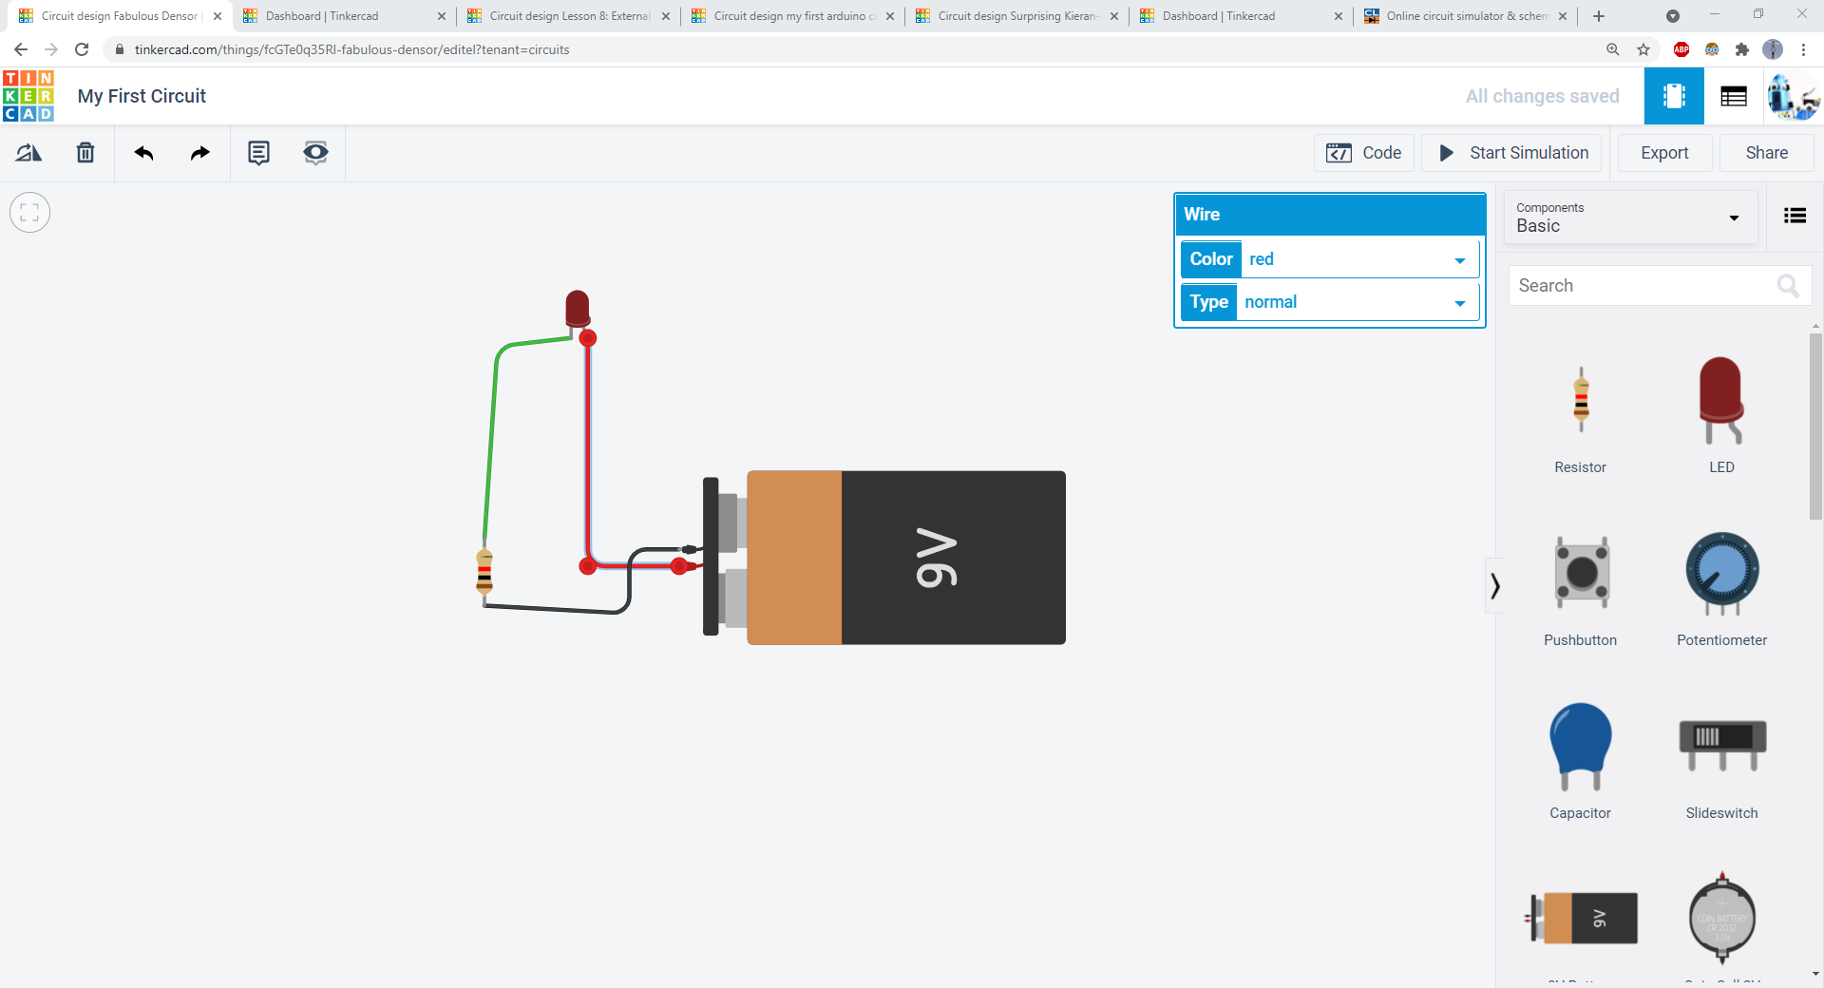
Task: Expand the Components Basic dropdown
Action: pos(1733,218)
